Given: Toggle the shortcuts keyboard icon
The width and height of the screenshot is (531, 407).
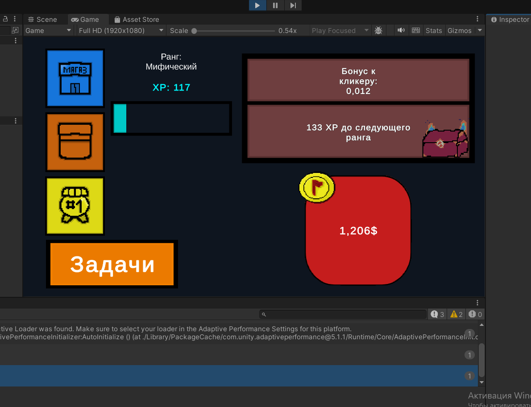Looking at the screenshot, I should [x=416, y=31].
